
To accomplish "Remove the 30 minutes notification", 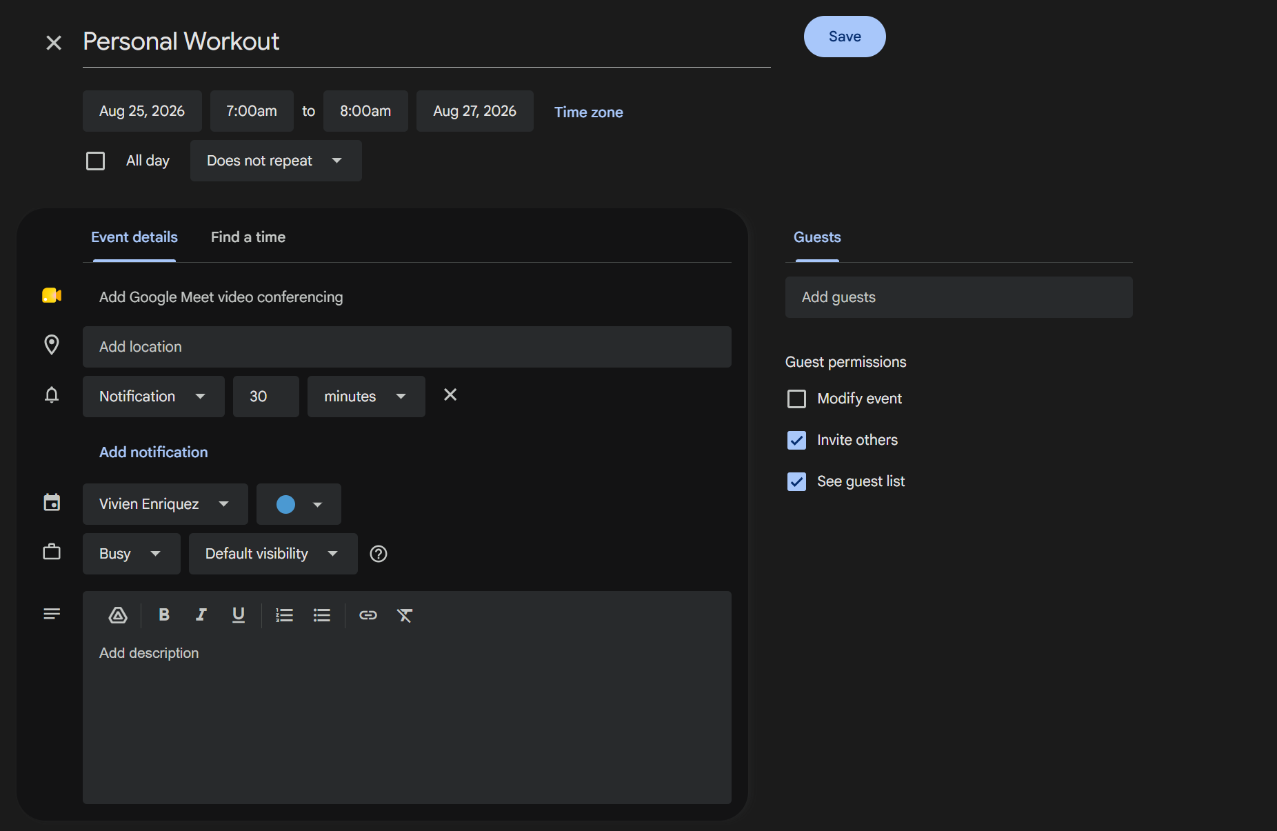I will tap(450, 394).
